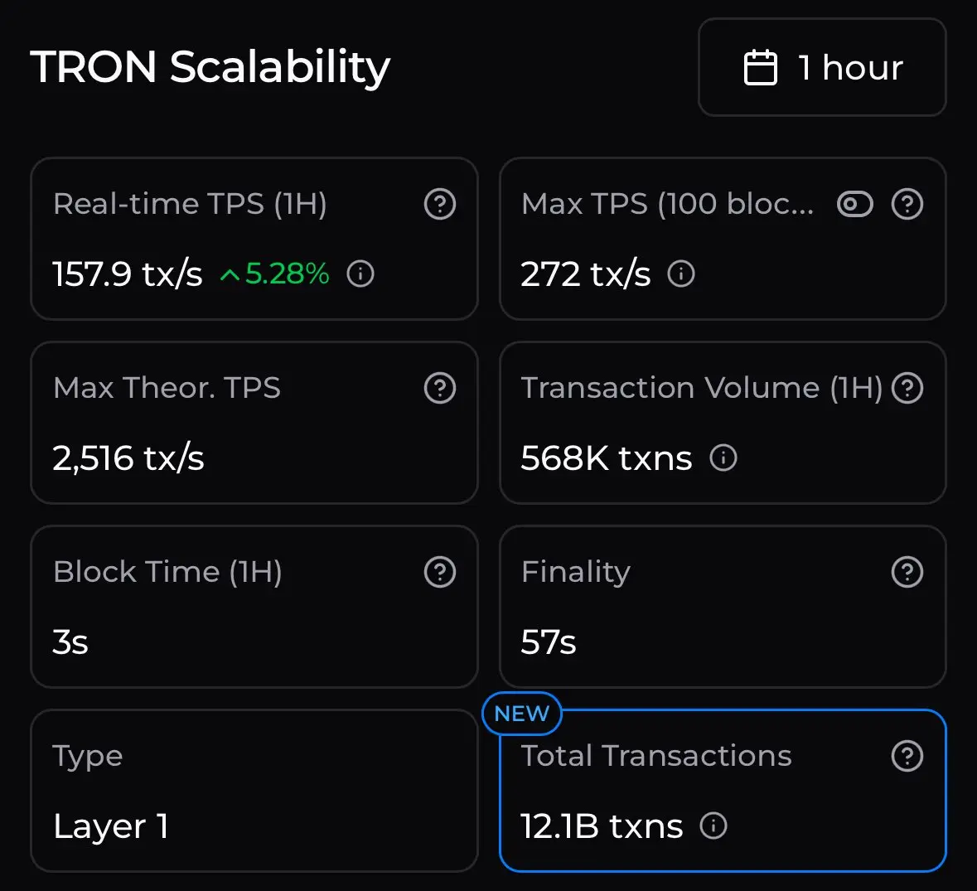Click help icon for Total Transactions
This screenshot has width=977, height=891.
pyautogui.click(x=907, y=756)
